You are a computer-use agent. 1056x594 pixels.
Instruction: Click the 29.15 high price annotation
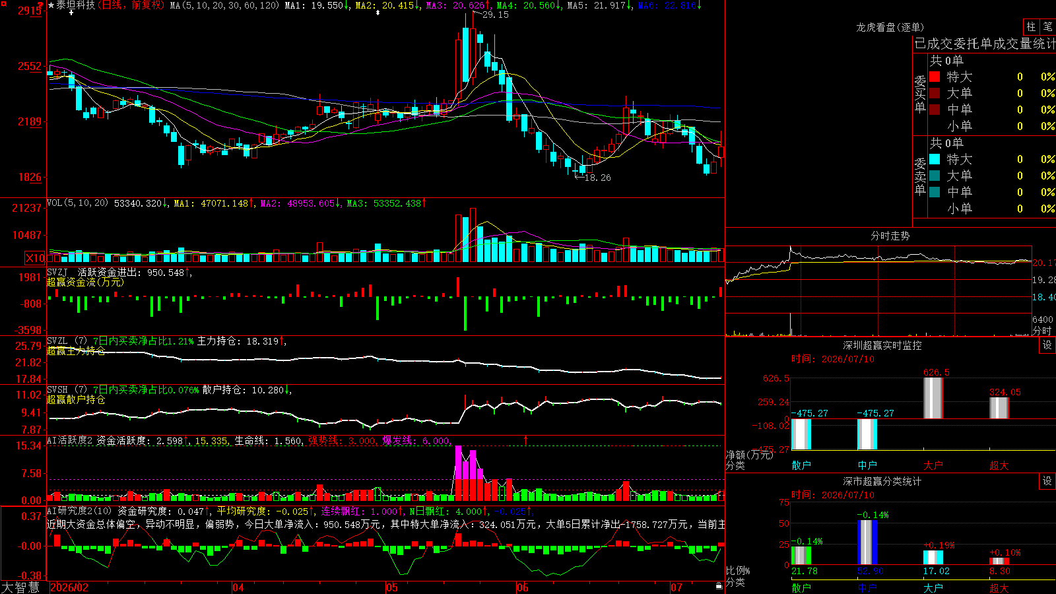496,15
